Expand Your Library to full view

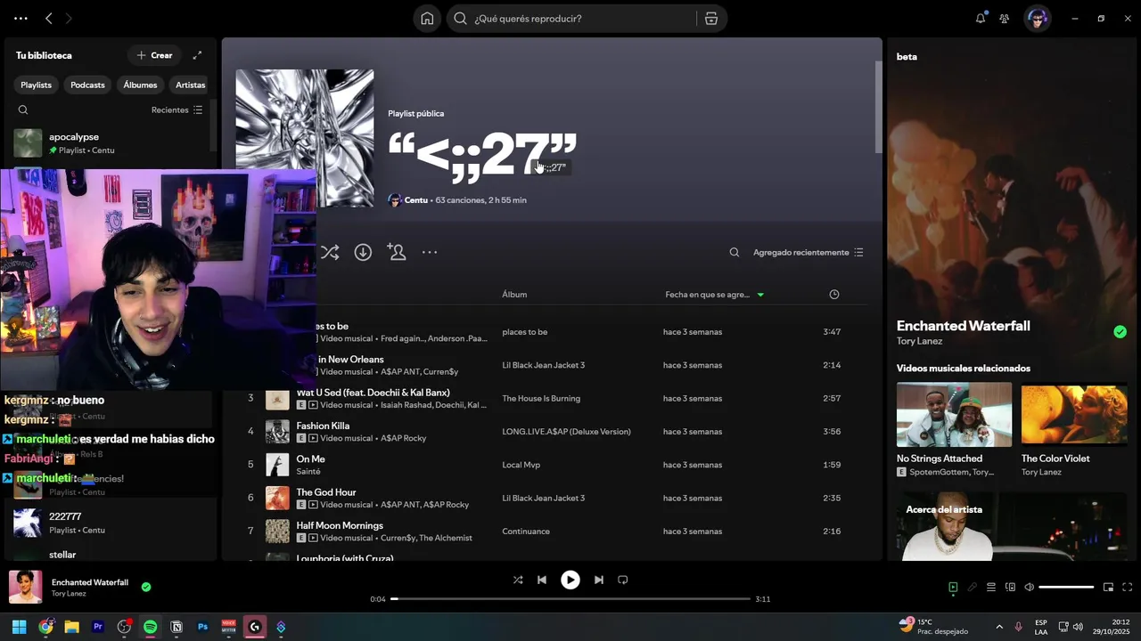(197, 55)
